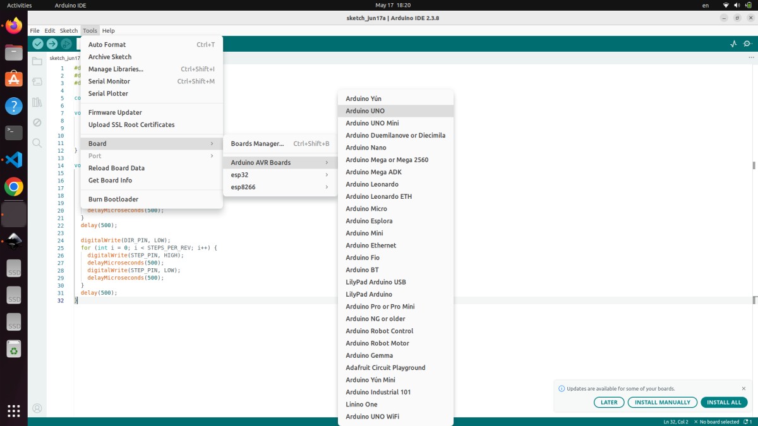Open the Sketch menu
The width and height of the screenshot is (758, 426).
coord(69,30)
